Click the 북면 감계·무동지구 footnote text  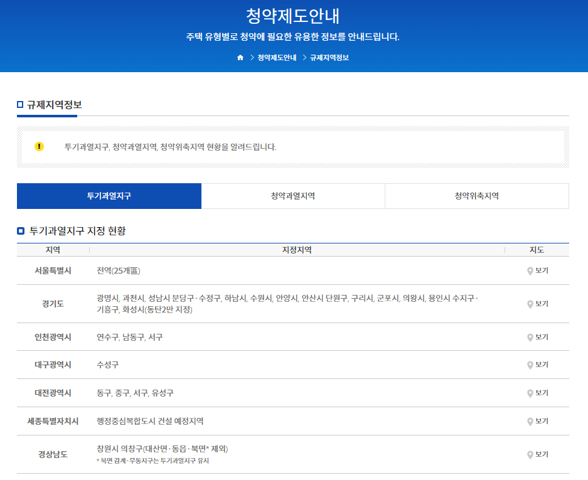pyautogui.click(x=152, y=461)
